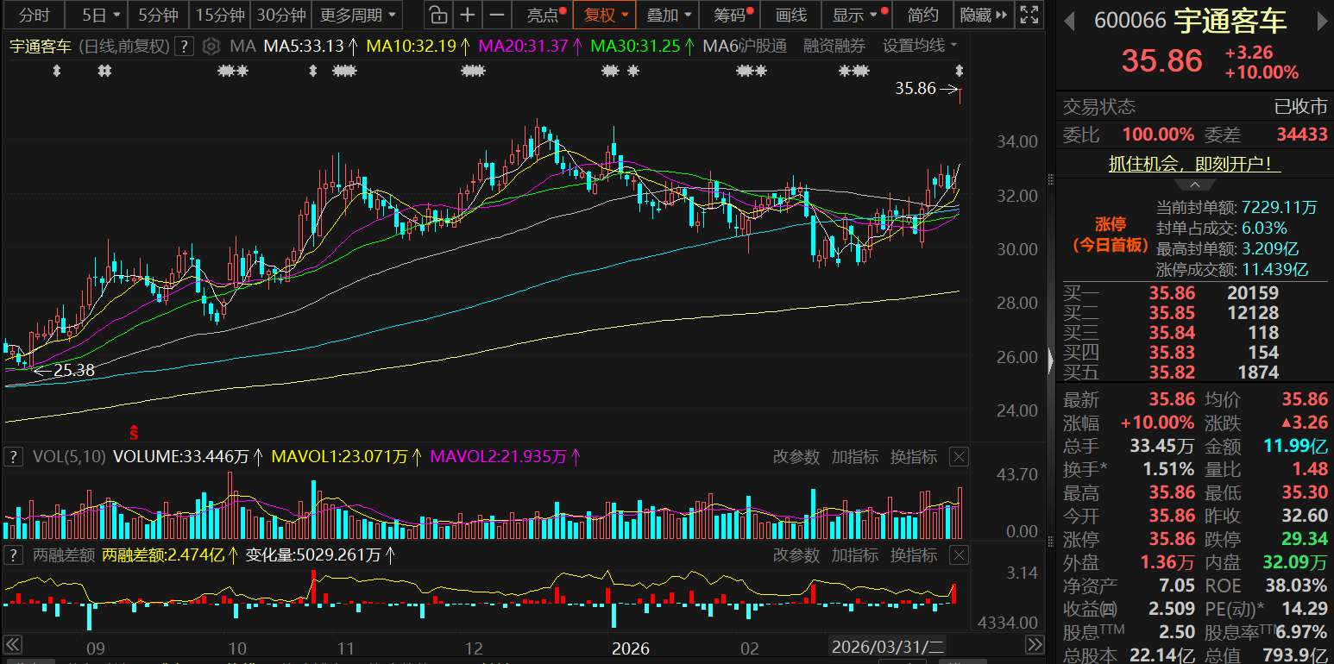This screenshot has width=1334, height=664.
Task: Switch to the 分时 intraday tab
Action: pos(35,15)
